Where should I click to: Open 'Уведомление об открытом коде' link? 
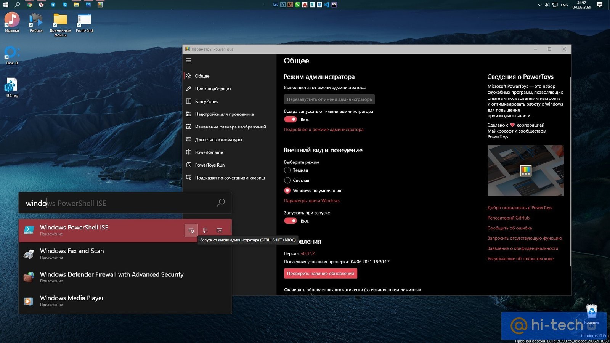(520, 258)
